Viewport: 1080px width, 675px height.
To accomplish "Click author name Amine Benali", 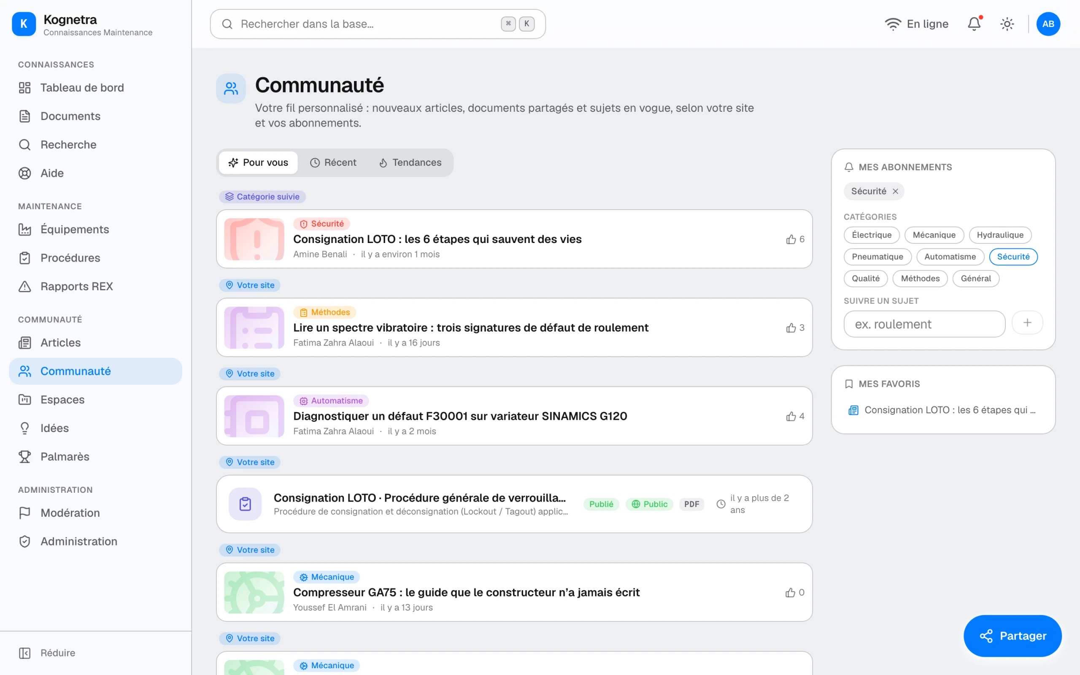I will click(x=320, y=254).
